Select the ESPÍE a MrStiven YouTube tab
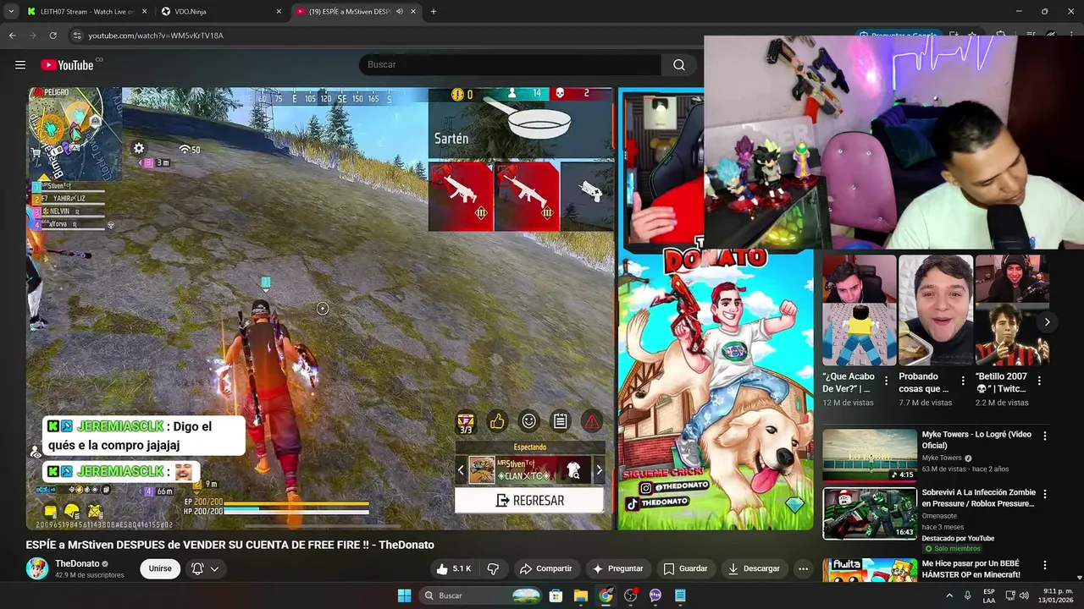This screenshot has width=1084, height=609. point(356,12)
